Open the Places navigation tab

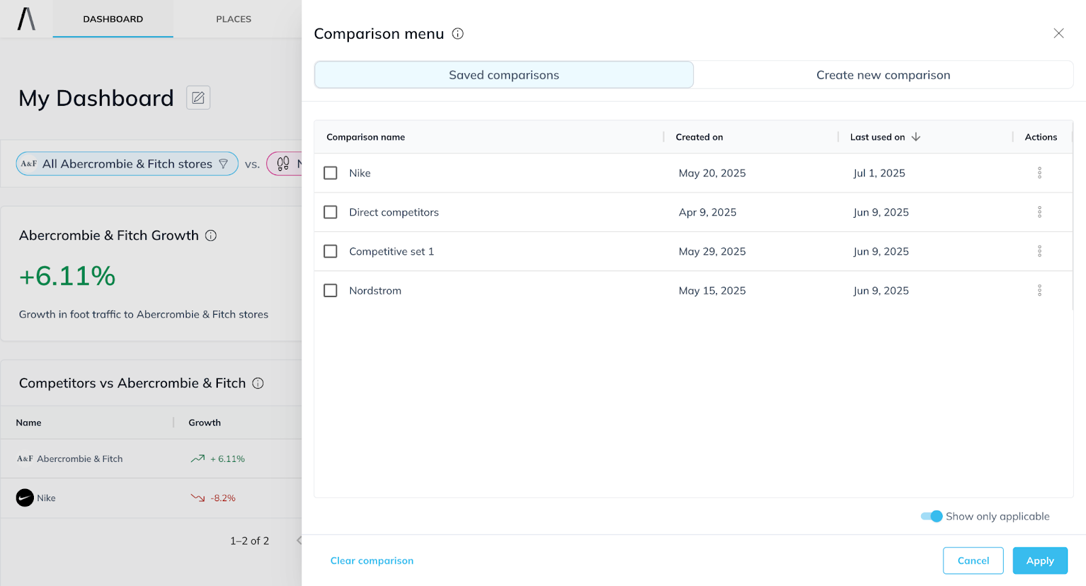click(x=233, y=19)
